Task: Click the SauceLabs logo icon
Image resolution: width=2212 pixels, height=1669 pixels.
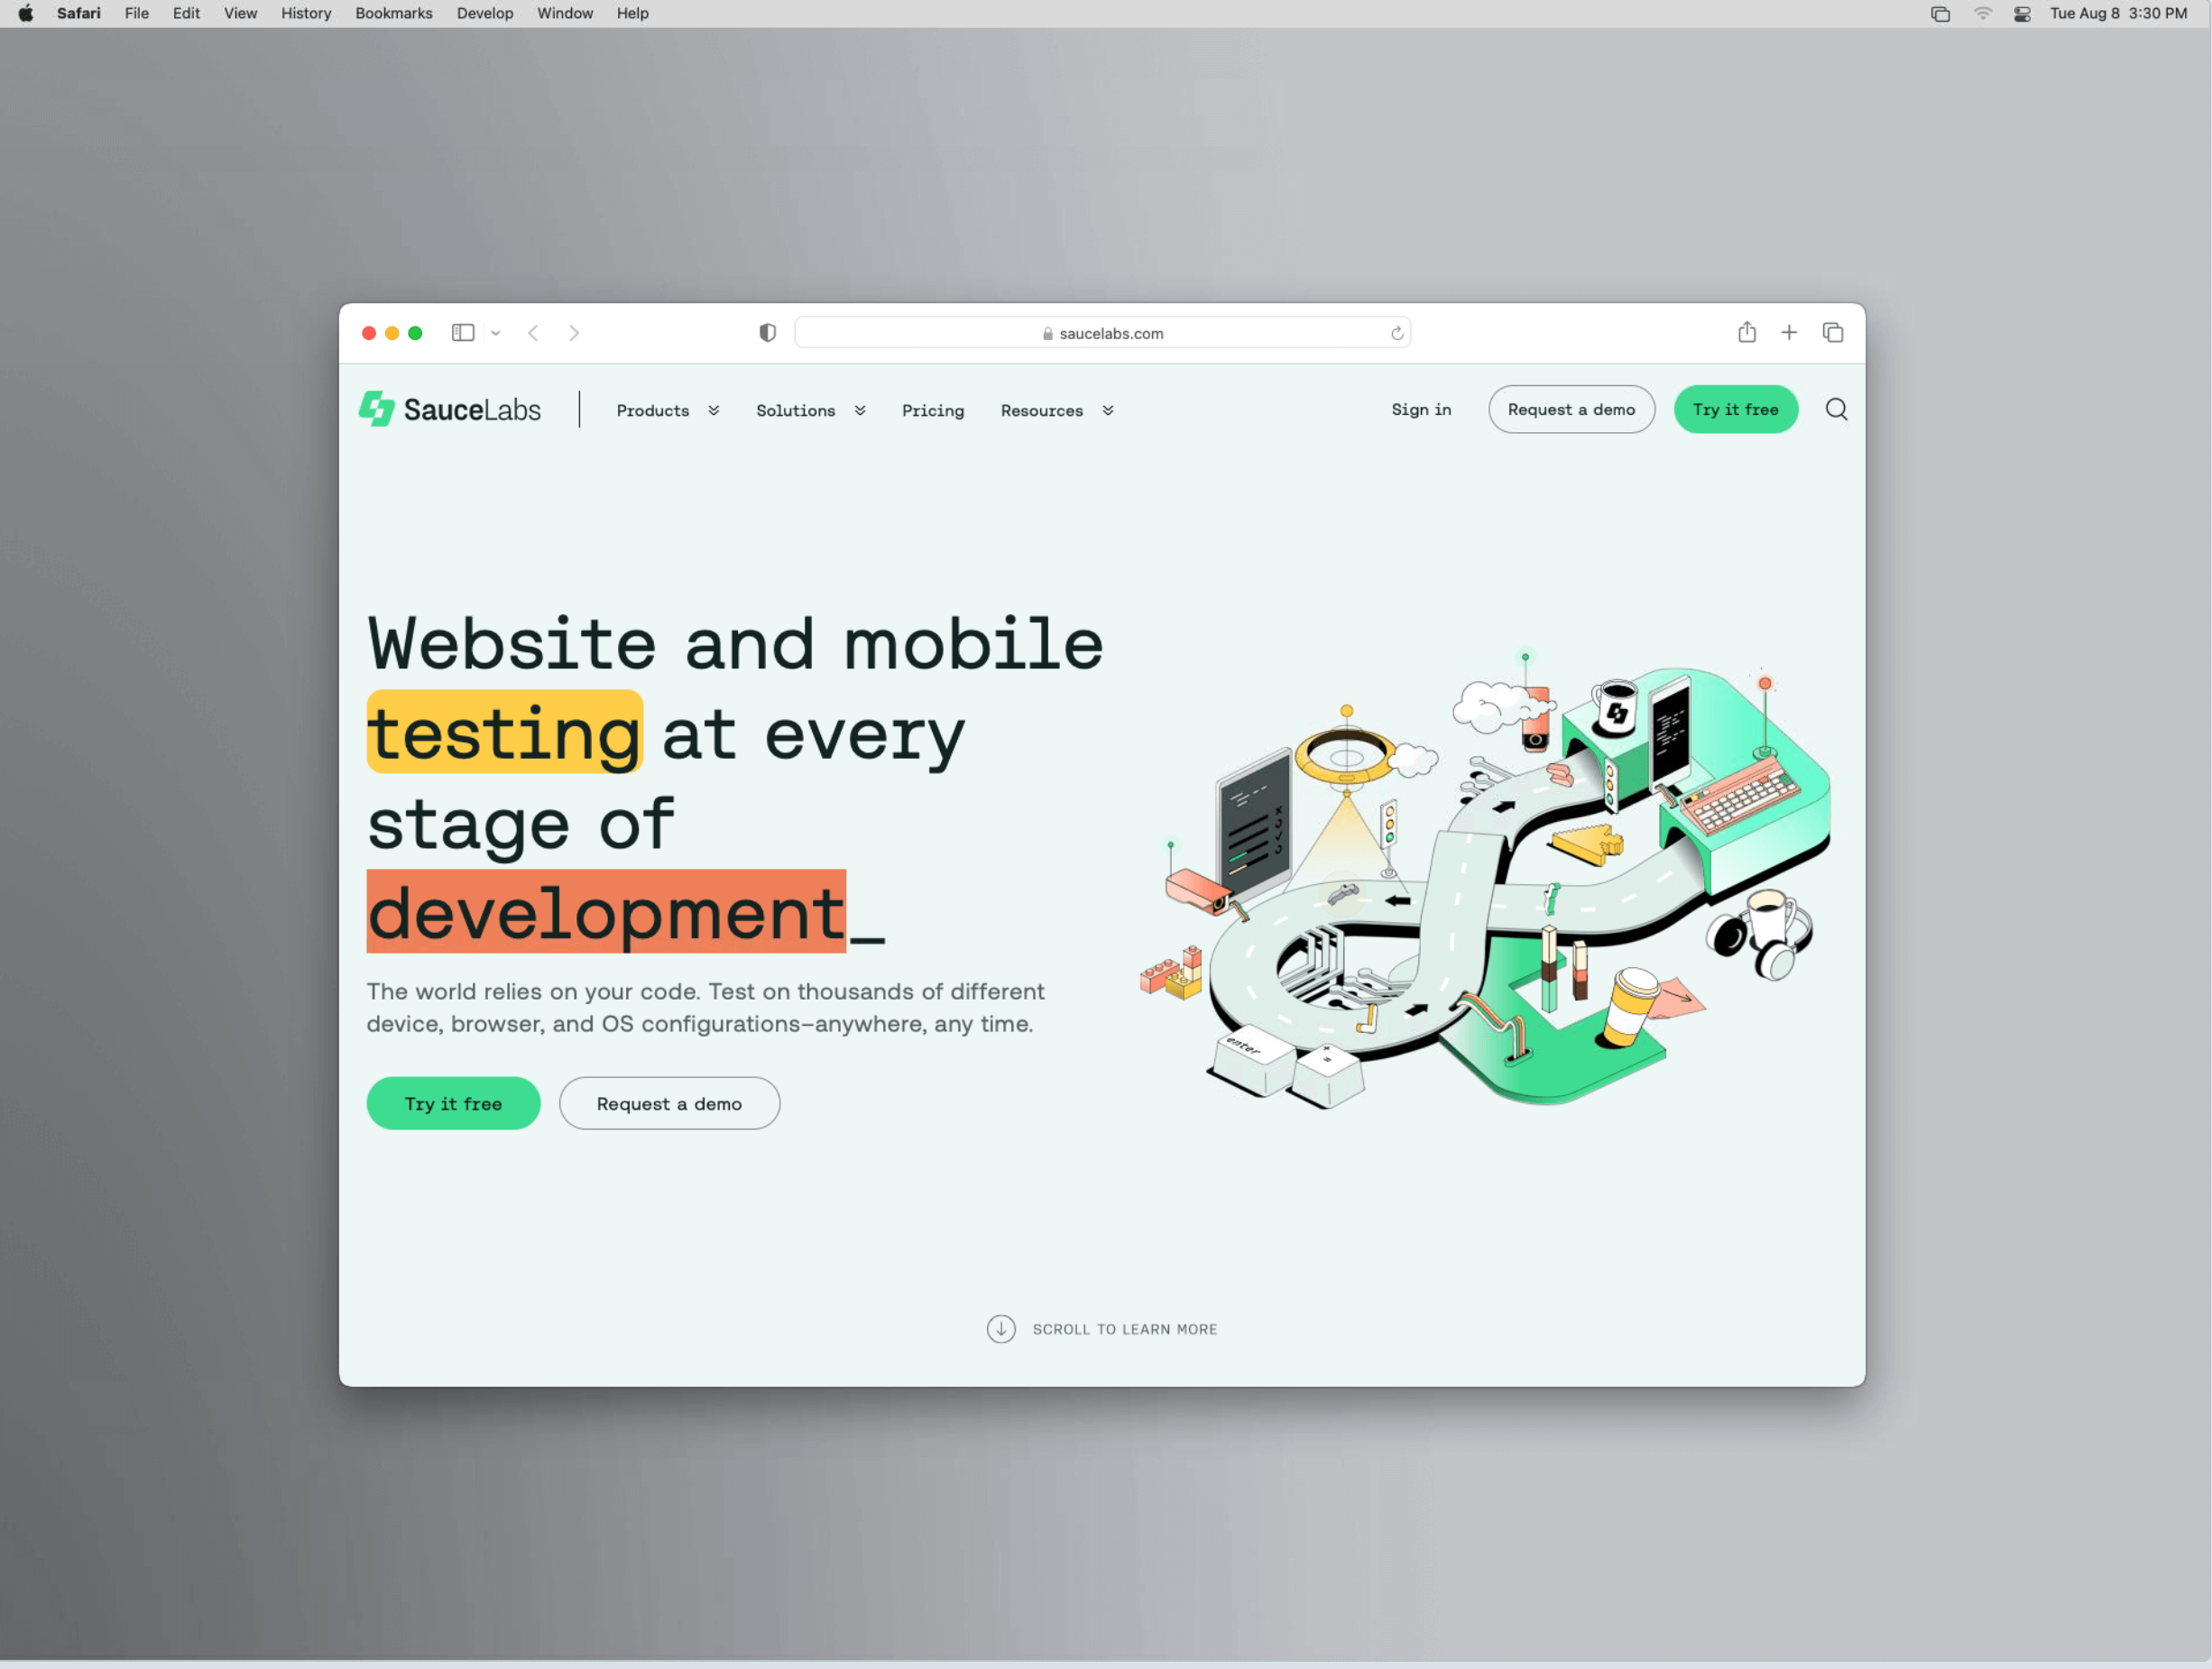Action: (373, 410)
